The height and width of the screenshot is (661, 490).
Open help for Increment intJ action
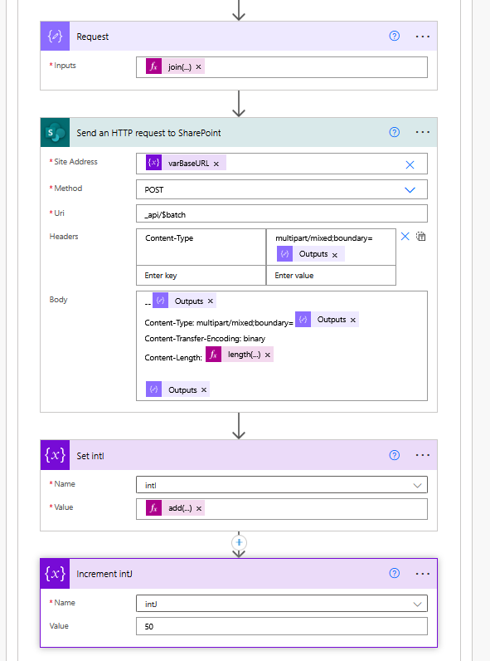click(x=394, y=573)
